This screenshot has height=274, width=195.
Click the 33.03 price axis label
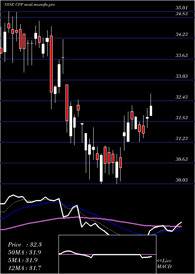pyautogui.click(x=181, y=76)
